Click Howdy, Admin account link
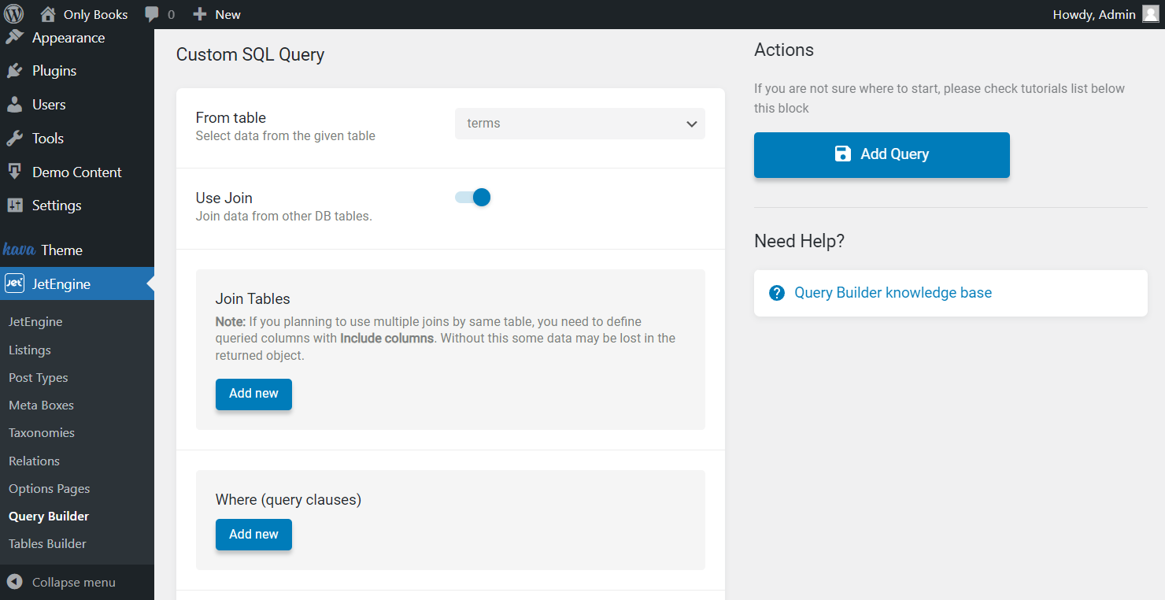Image resolution: width=1165 pixels, height=600 pixels. pos(1094,14)
